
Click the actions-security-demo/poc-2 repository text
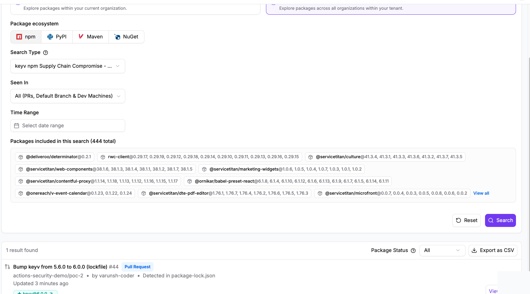[x=48, y=276]
